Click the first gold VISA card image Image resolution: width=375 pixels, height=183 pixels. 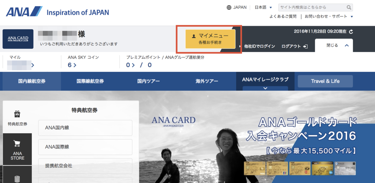click(255, 168)
